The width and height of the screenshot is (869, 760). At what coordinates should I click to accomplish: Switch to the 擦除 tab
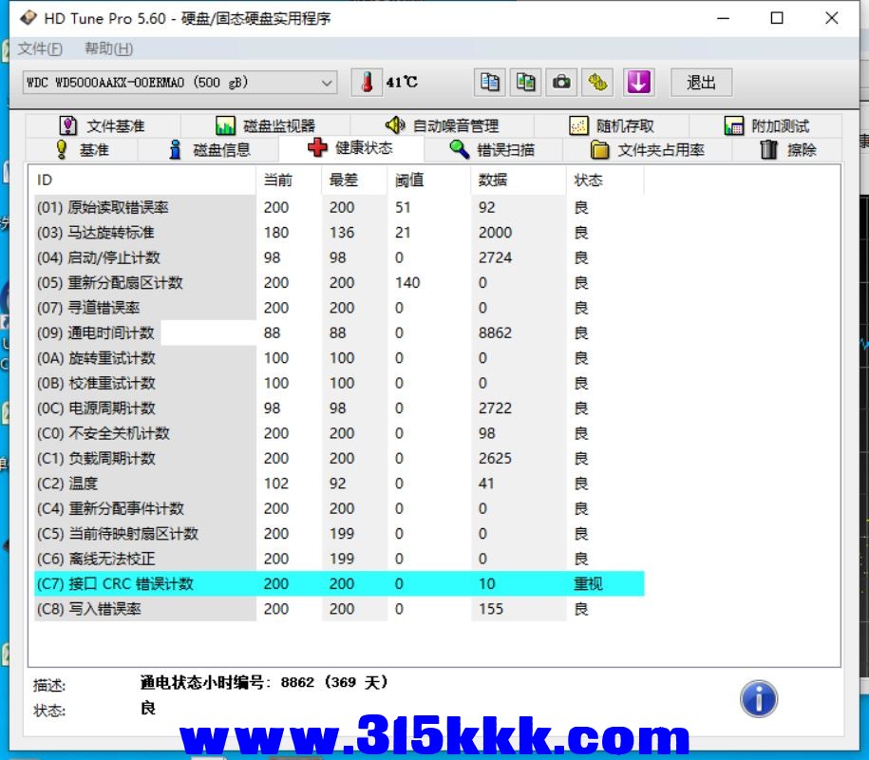(x=787, y=150)
